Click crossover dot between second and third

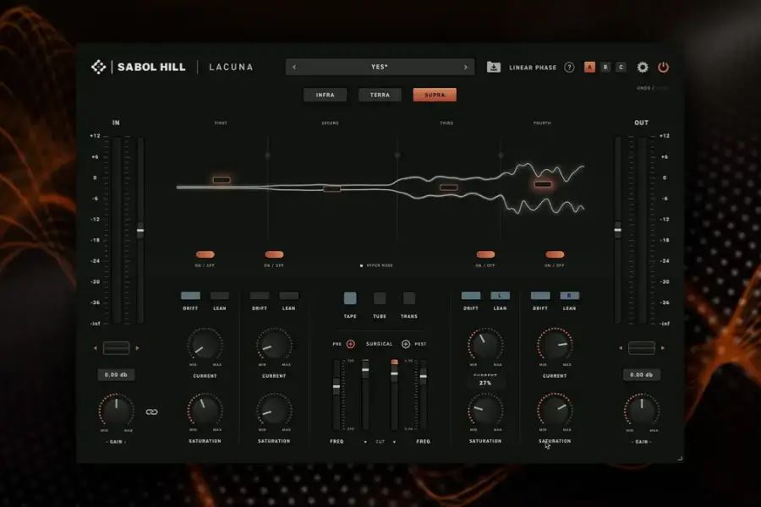(x=397, y=155)
